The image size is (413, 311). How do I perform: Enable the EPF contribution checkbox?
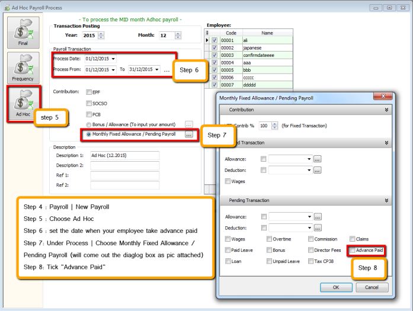pos(89,92)
